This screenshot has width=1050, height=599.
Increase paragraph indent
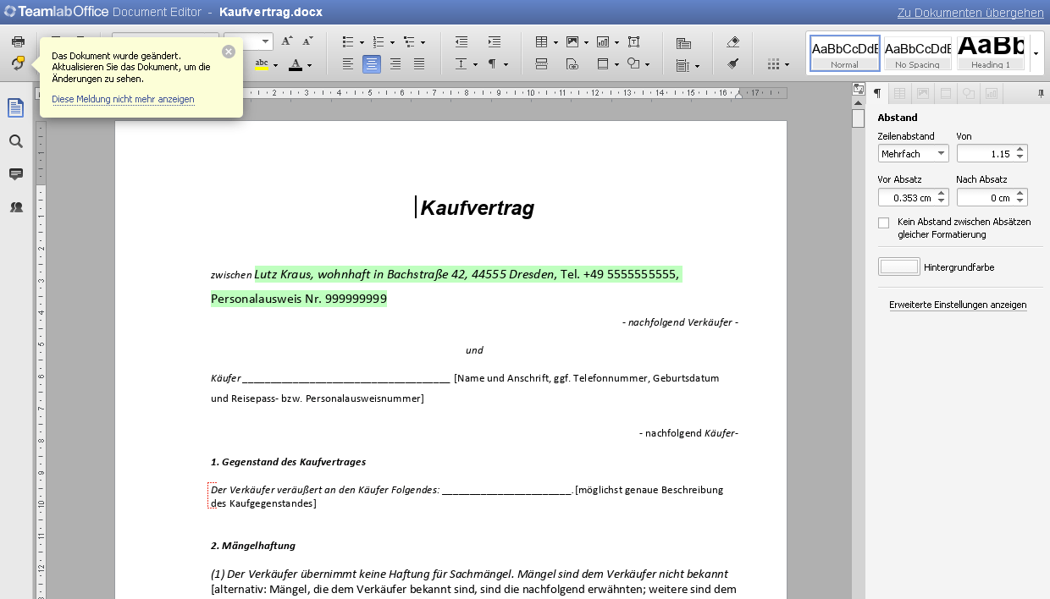point(495,41)
